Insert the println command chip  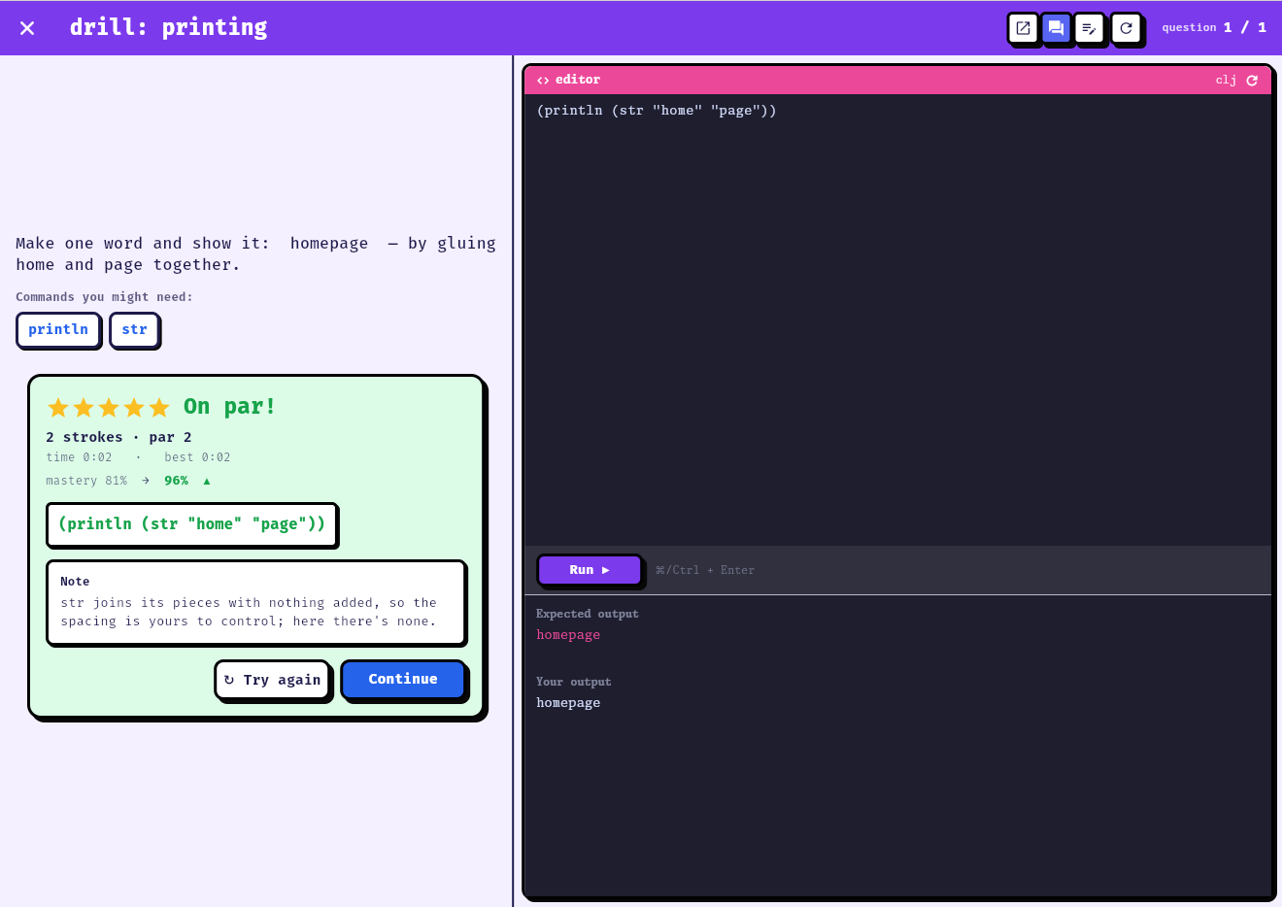point(58,329)
